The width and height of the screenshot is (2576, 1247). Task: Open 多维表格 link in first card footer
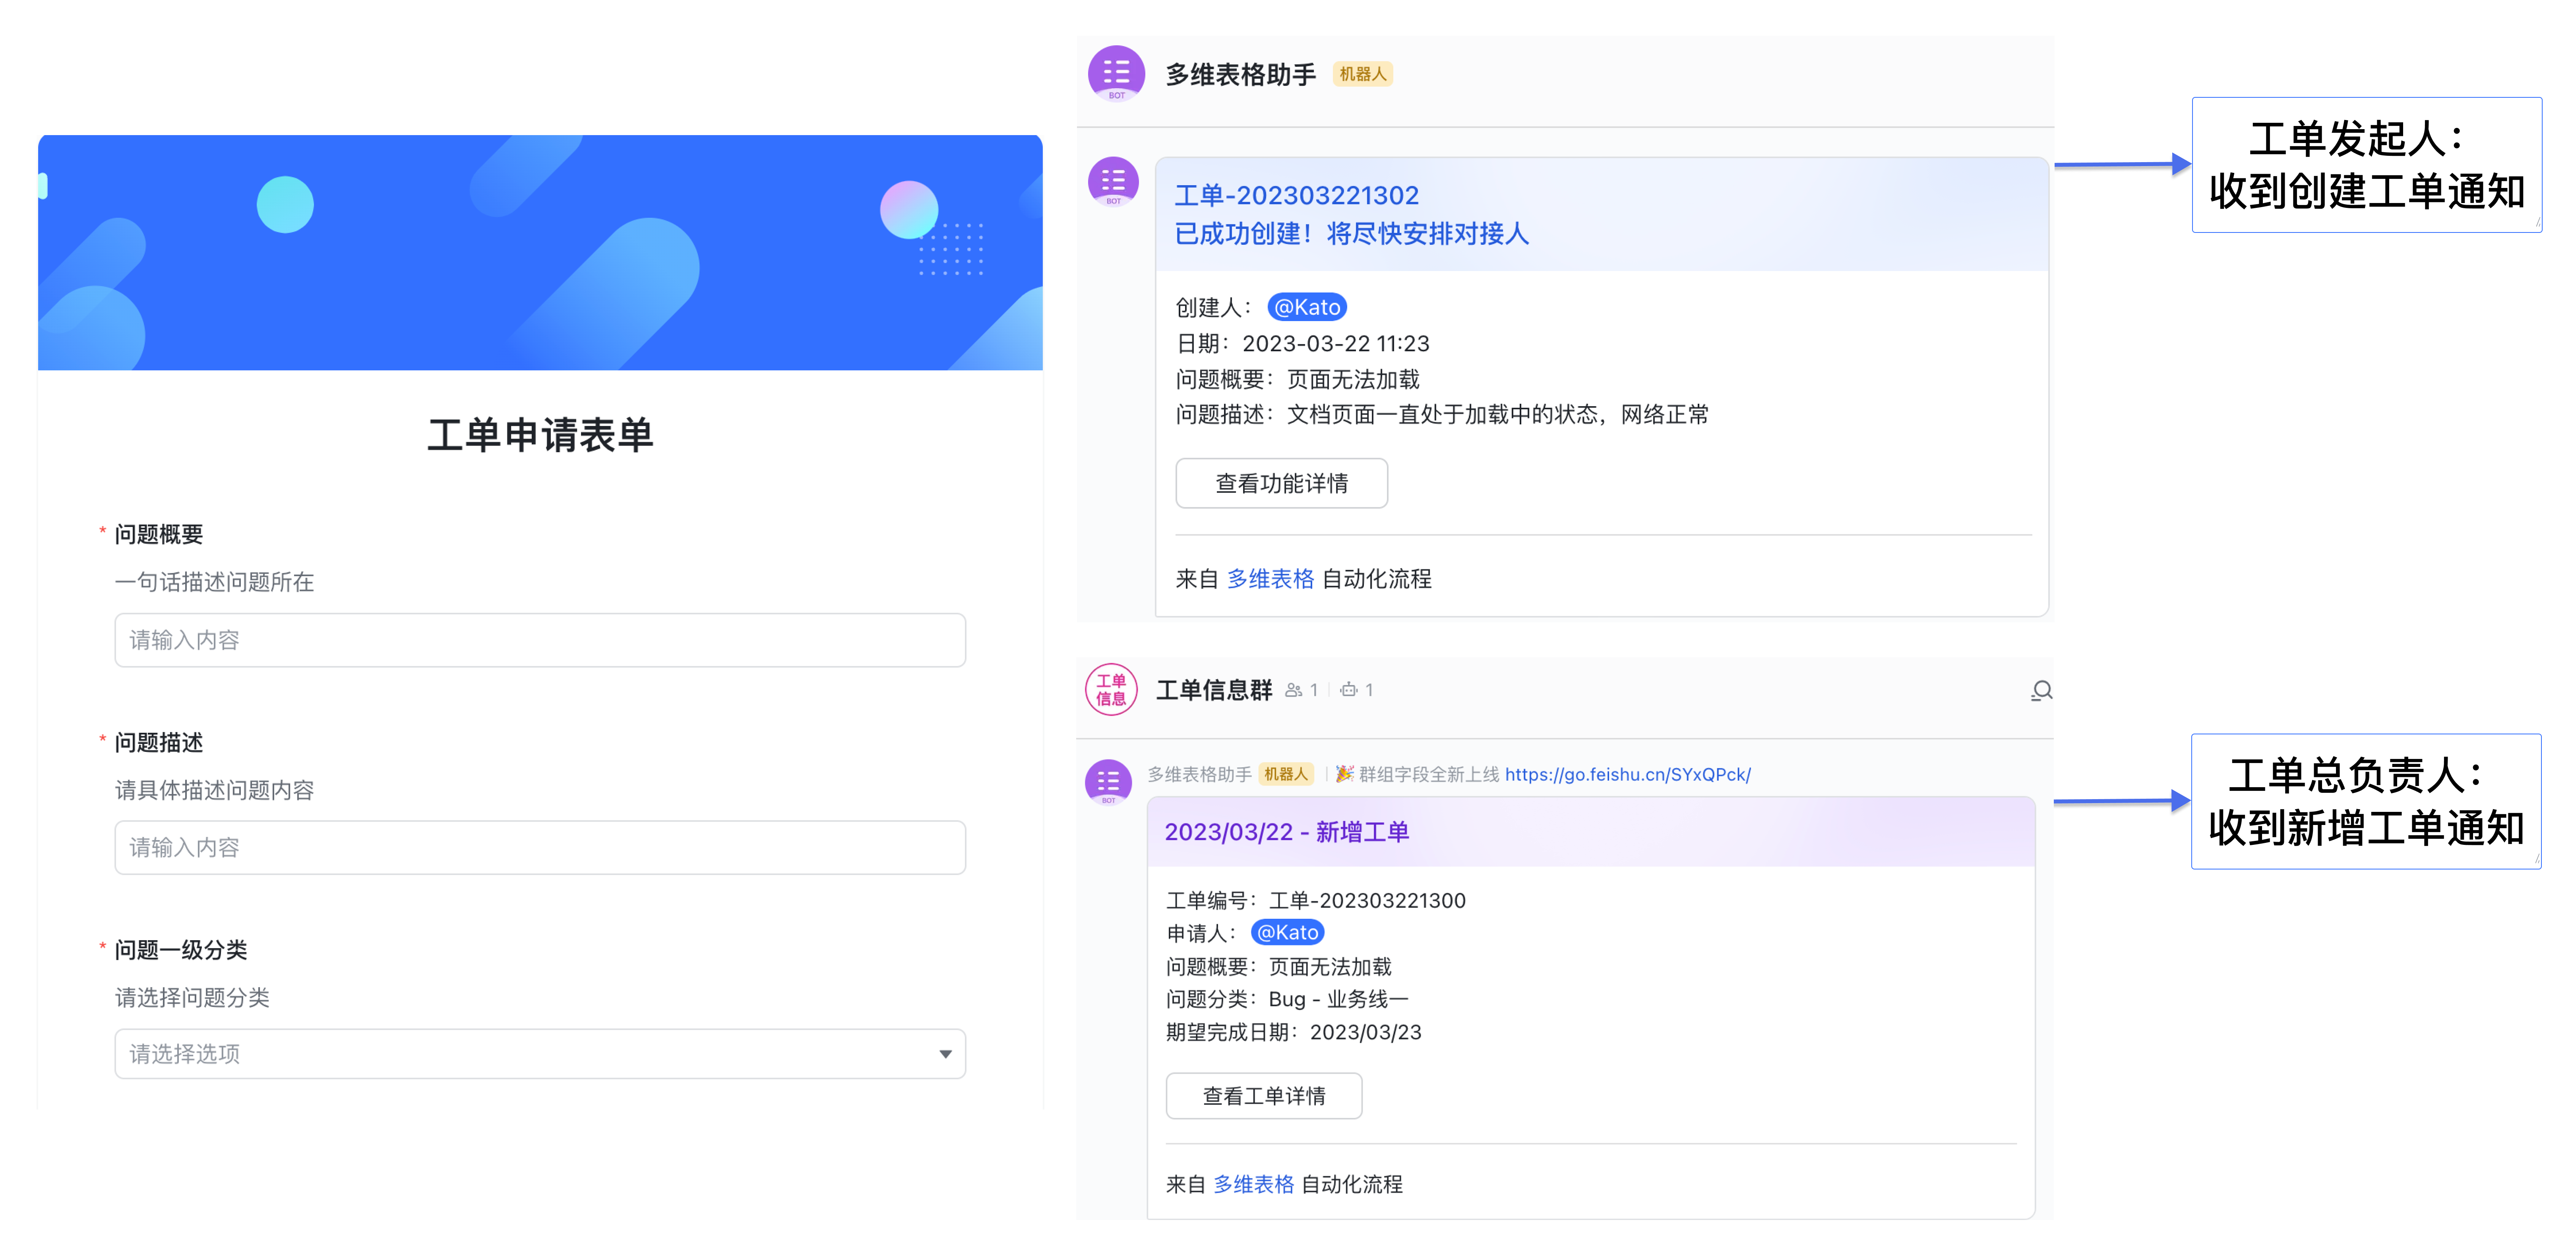click(x=1270, y=579)
